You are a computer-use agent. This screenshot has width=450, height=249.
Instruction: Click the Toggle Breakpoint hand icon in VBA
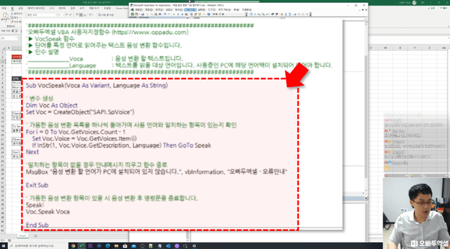(282, 14)
